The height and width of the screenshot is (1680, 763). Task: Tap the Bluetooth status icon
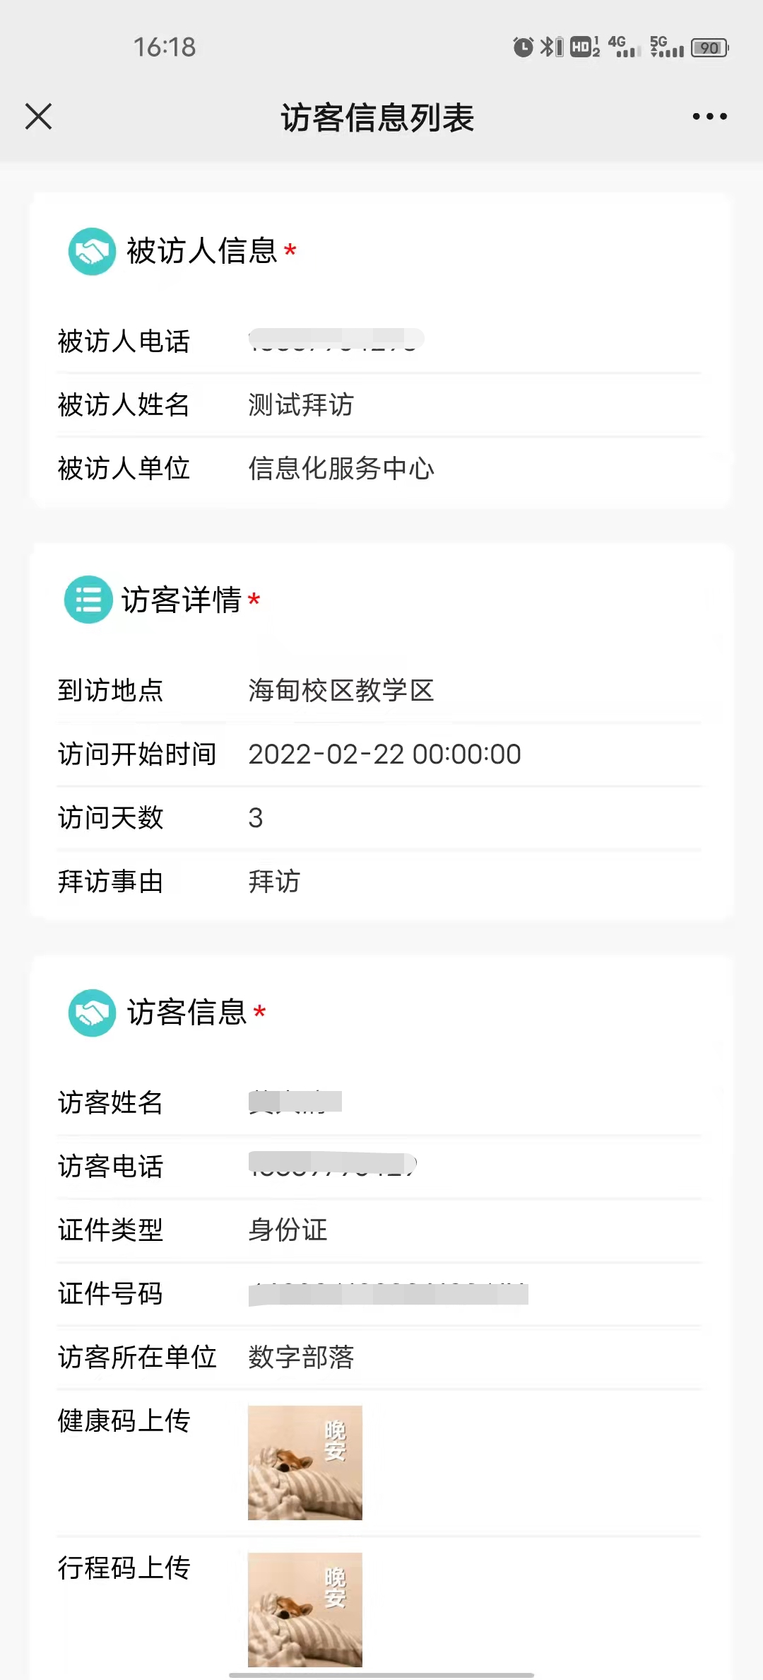[548, 47]
